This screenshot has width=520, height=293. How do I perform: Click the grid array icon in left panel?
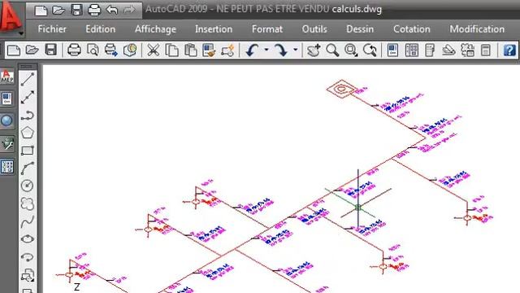pyautogui.click(x=7, y=167)
